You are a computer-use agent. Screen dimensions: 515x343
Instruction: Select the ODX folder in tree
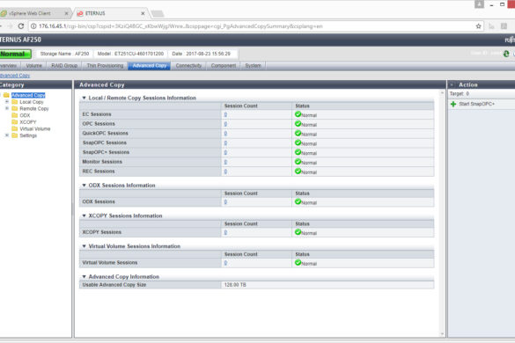(25, 115)
